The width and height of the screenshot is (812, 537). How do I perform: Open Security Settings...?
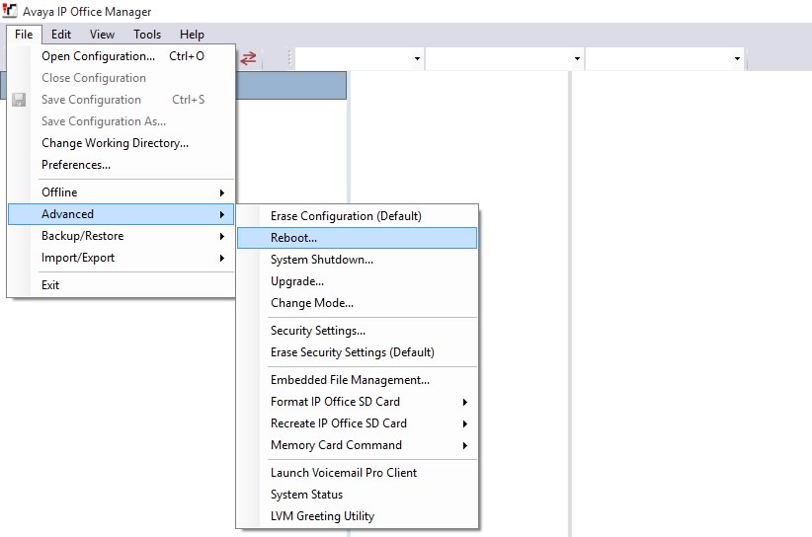(x=357, y=331)
